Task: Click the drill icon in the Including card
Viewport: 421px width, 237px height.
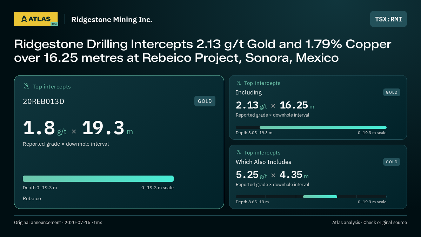Action: (239, 83)
